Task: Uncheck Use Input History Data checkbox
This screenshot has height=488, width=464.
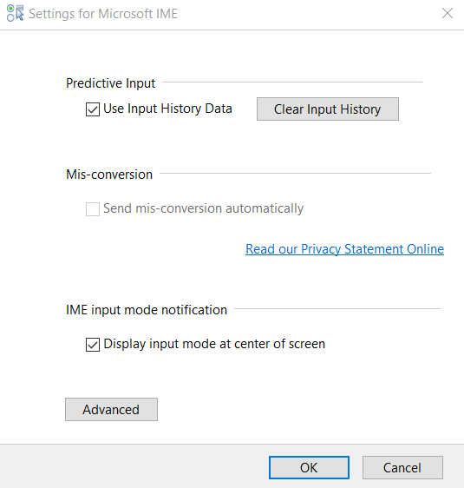Action: pyautogui.click(x=93, y=109)
